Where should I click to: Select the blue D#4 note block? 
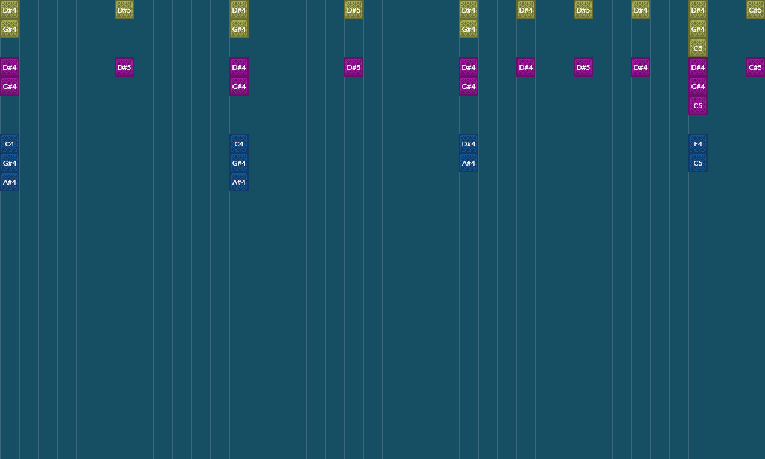pyautogui.click(x=469, y=143)
